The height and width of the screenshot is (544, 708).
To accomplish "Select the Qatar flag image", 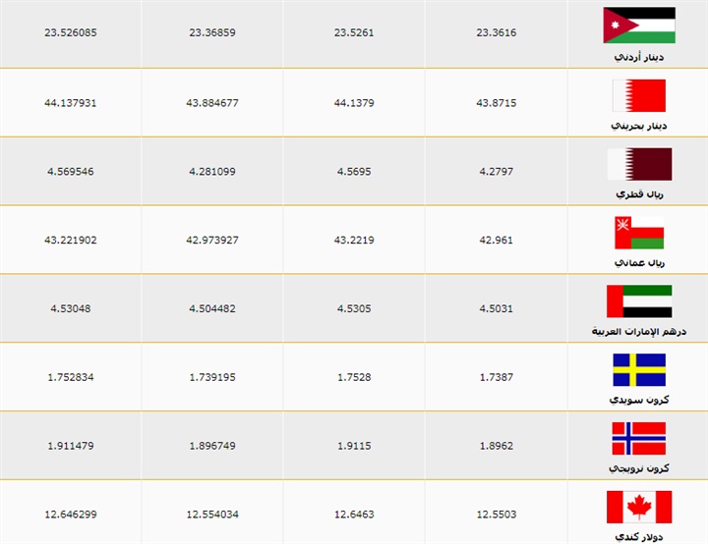I will point(639,164).
